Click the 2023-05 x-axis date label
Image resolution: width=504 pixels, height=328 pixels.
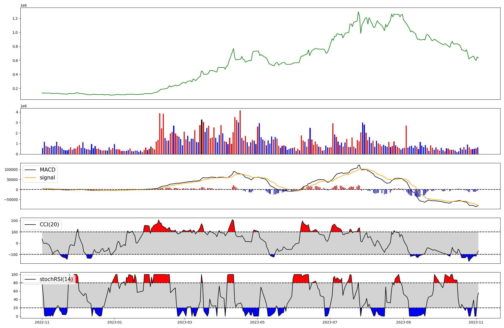(257, 322)
